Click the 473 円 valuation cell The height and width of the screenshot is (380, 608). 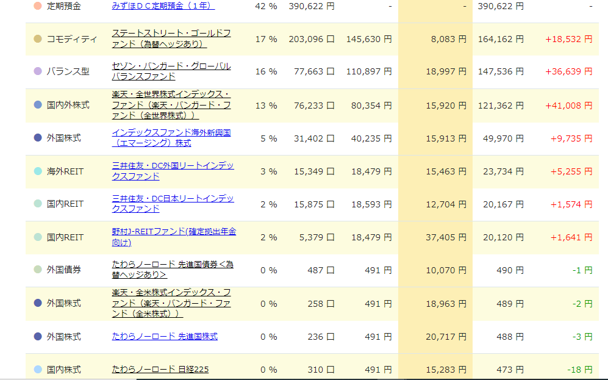(x=510, y=370)
